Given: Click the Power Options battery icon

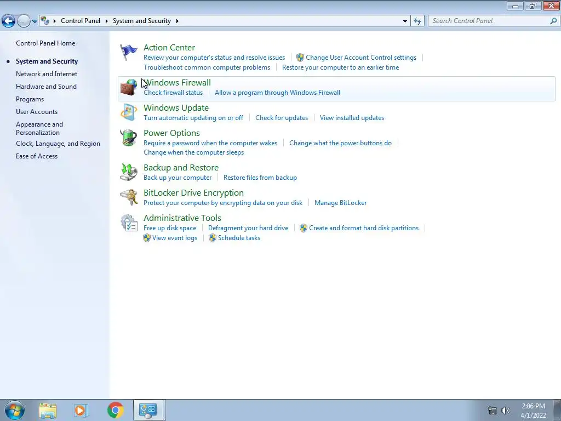Looking at the screenshot, I should pos(128,138).
